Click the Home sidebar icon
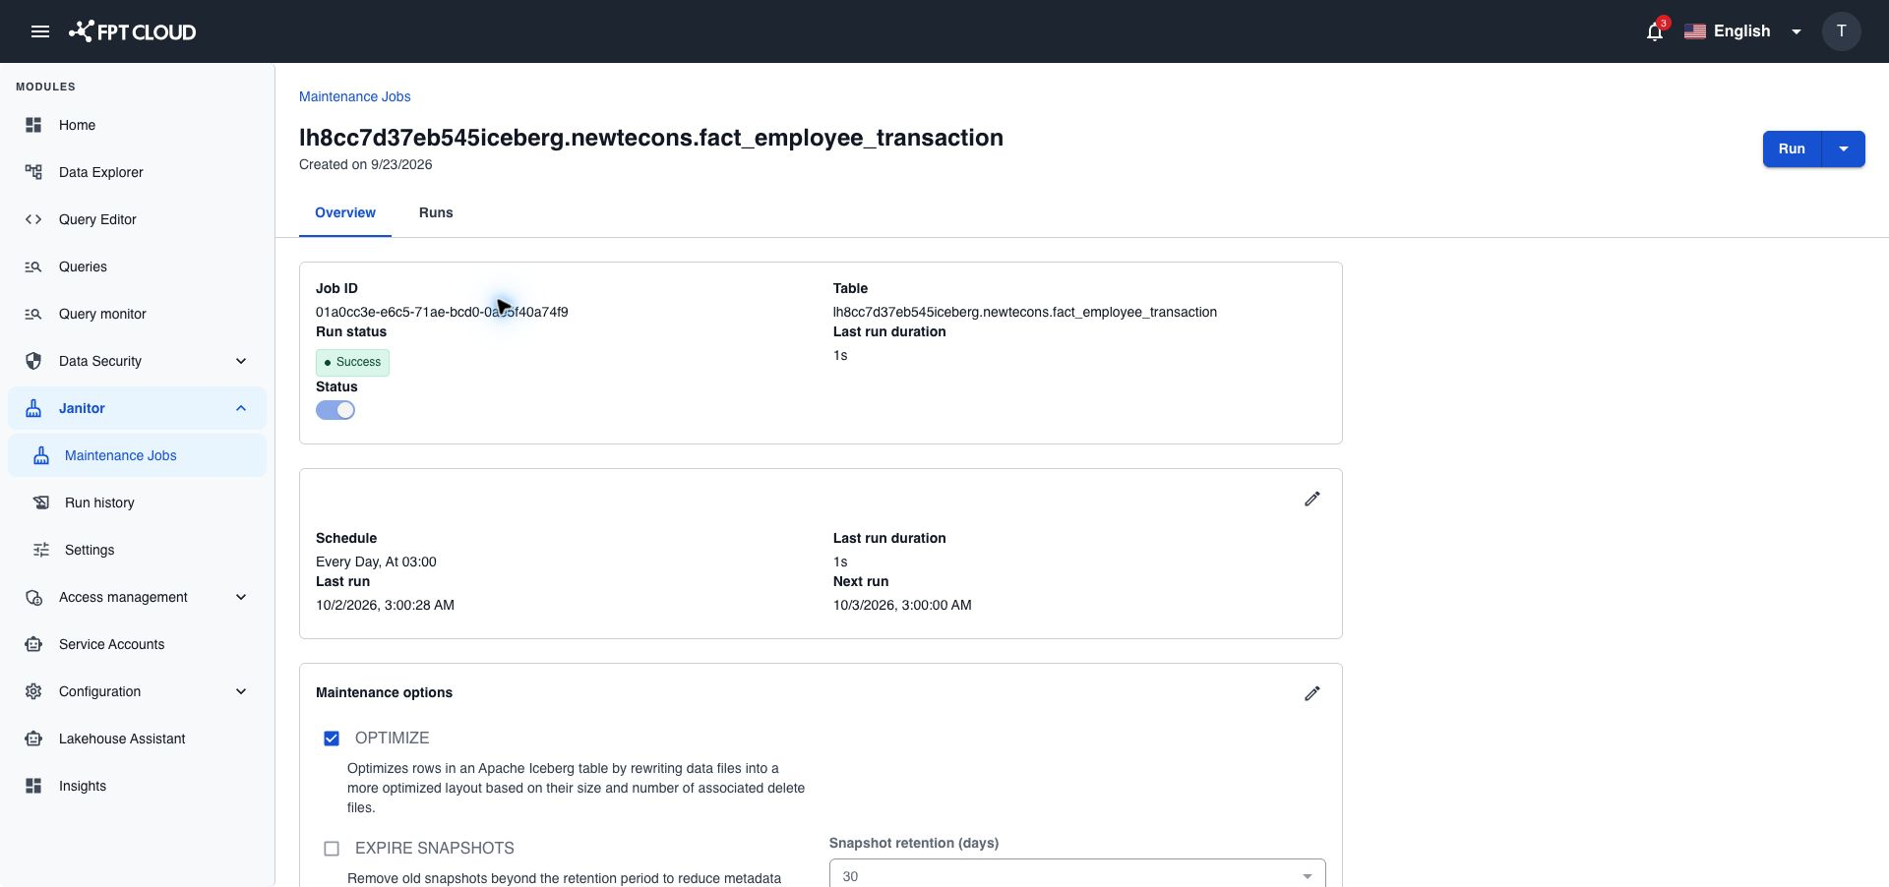 point(33,125)
